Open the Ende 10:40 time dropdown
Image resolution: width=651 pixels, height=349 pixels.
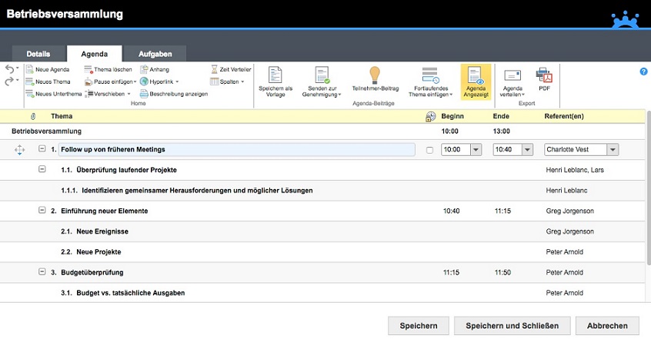click(x=527, y=150)
